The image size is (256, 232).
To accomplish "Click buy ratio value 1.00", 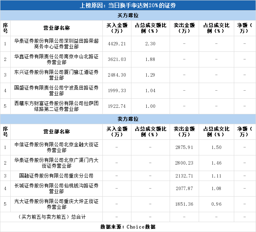I will click(151, 106).
